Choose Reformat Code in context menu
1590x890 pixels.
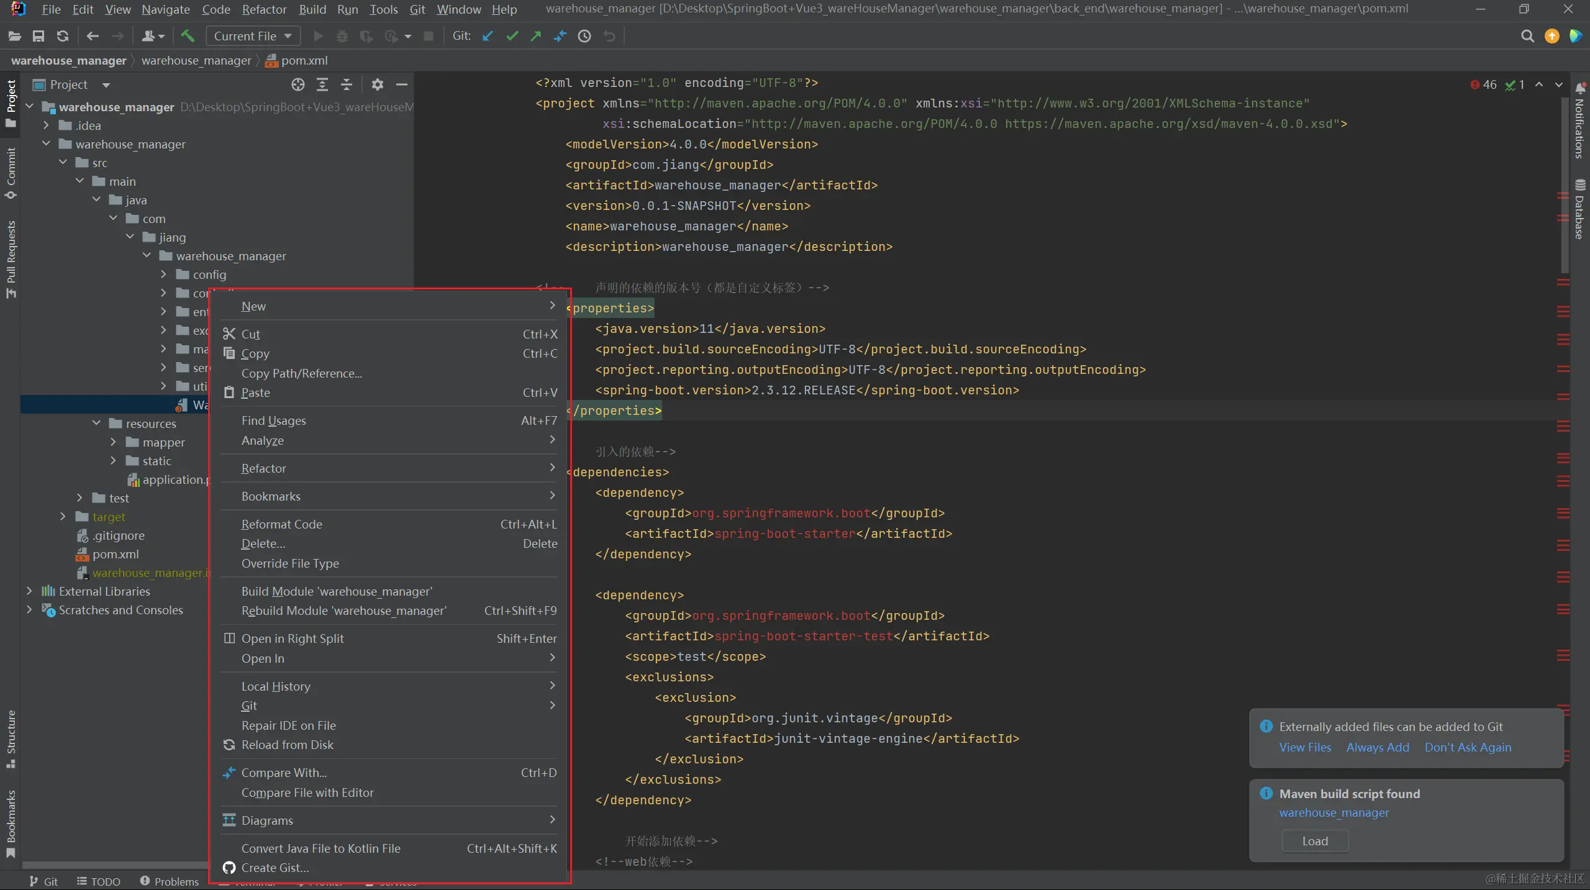[281, 524]
